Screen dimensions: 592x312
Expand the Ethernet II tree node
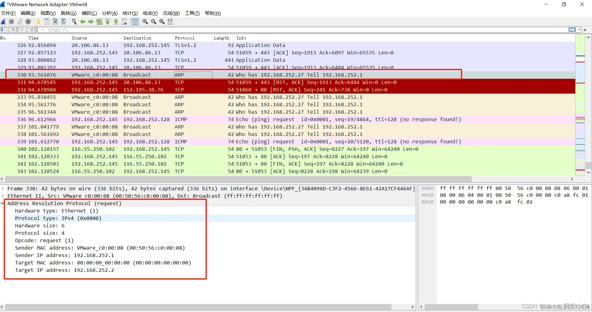[x=2, y=196]
